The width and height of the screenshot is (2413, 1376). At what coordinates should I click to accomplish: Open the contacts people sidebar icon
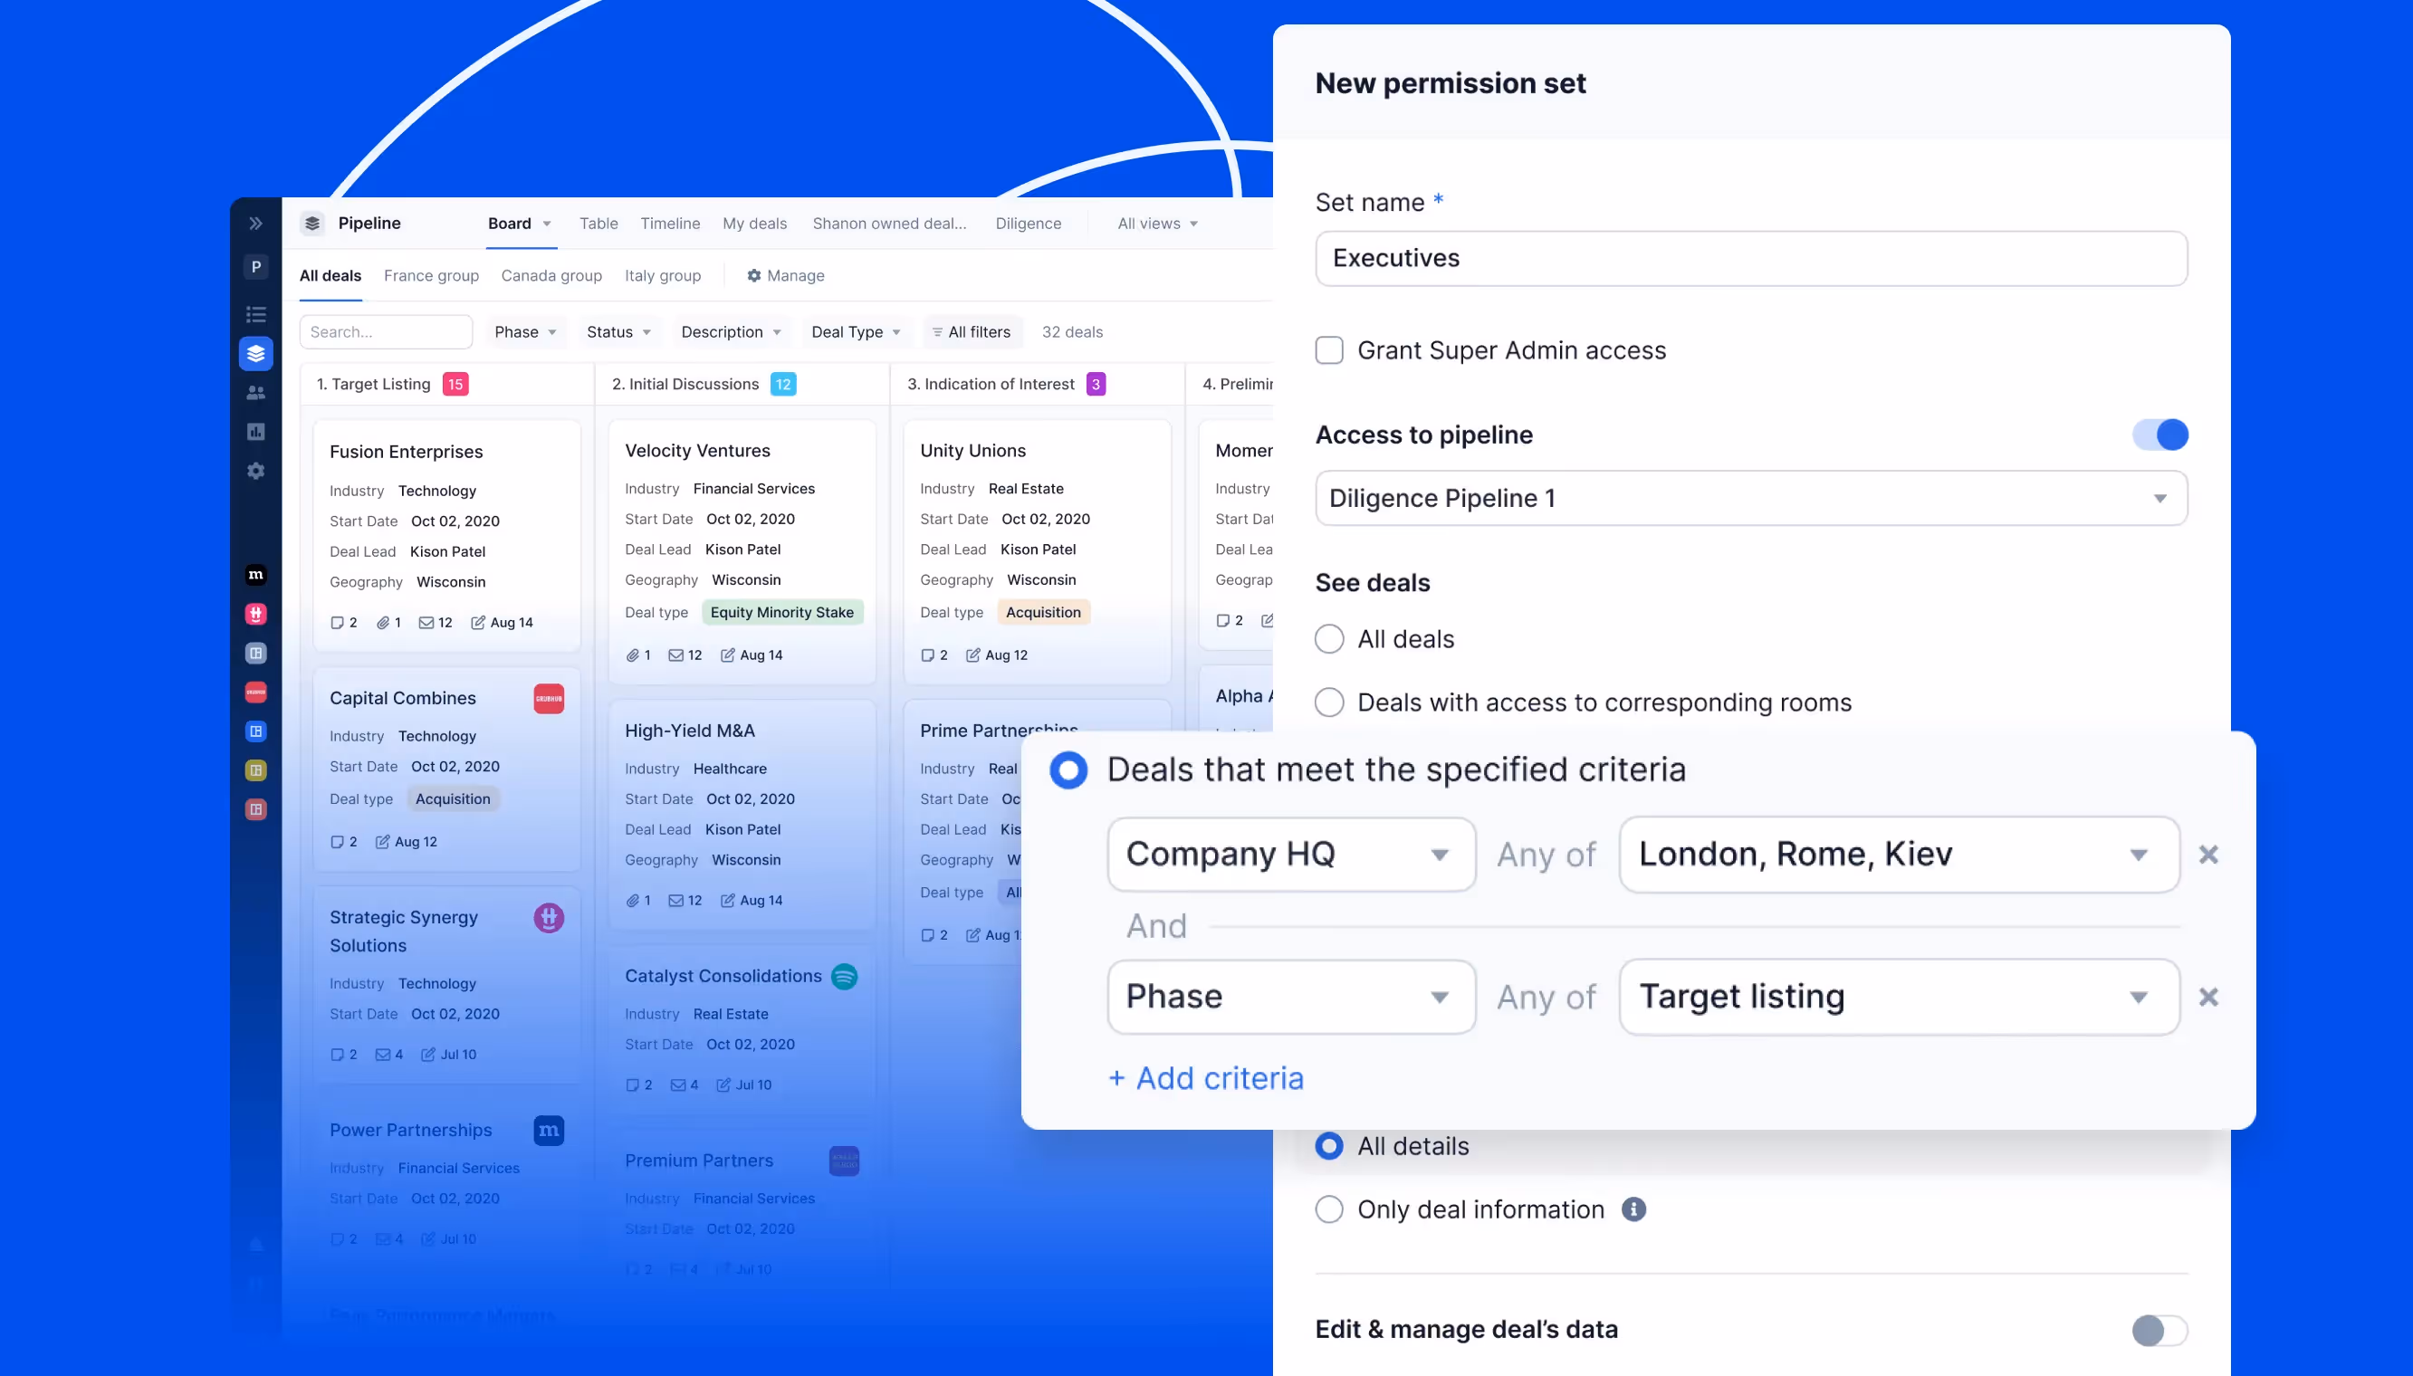coord(255,392)
